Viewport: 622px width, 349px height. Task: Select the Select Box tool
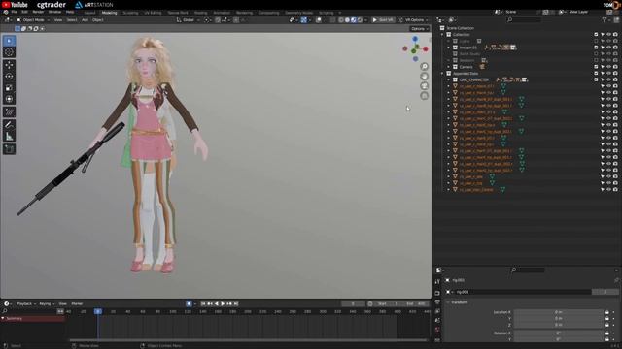coord(9,41)
